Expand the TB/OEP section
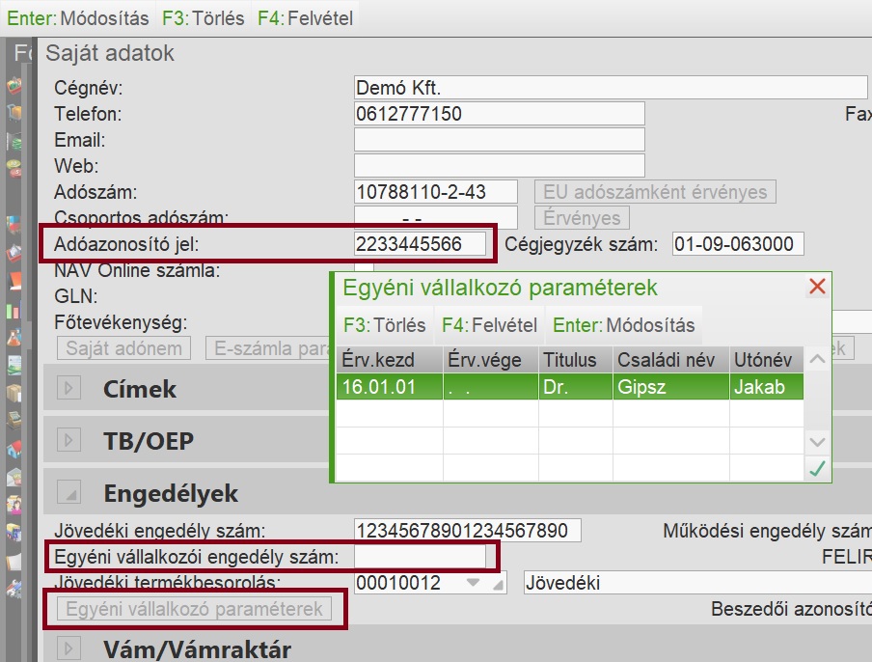 click(68, 440)
